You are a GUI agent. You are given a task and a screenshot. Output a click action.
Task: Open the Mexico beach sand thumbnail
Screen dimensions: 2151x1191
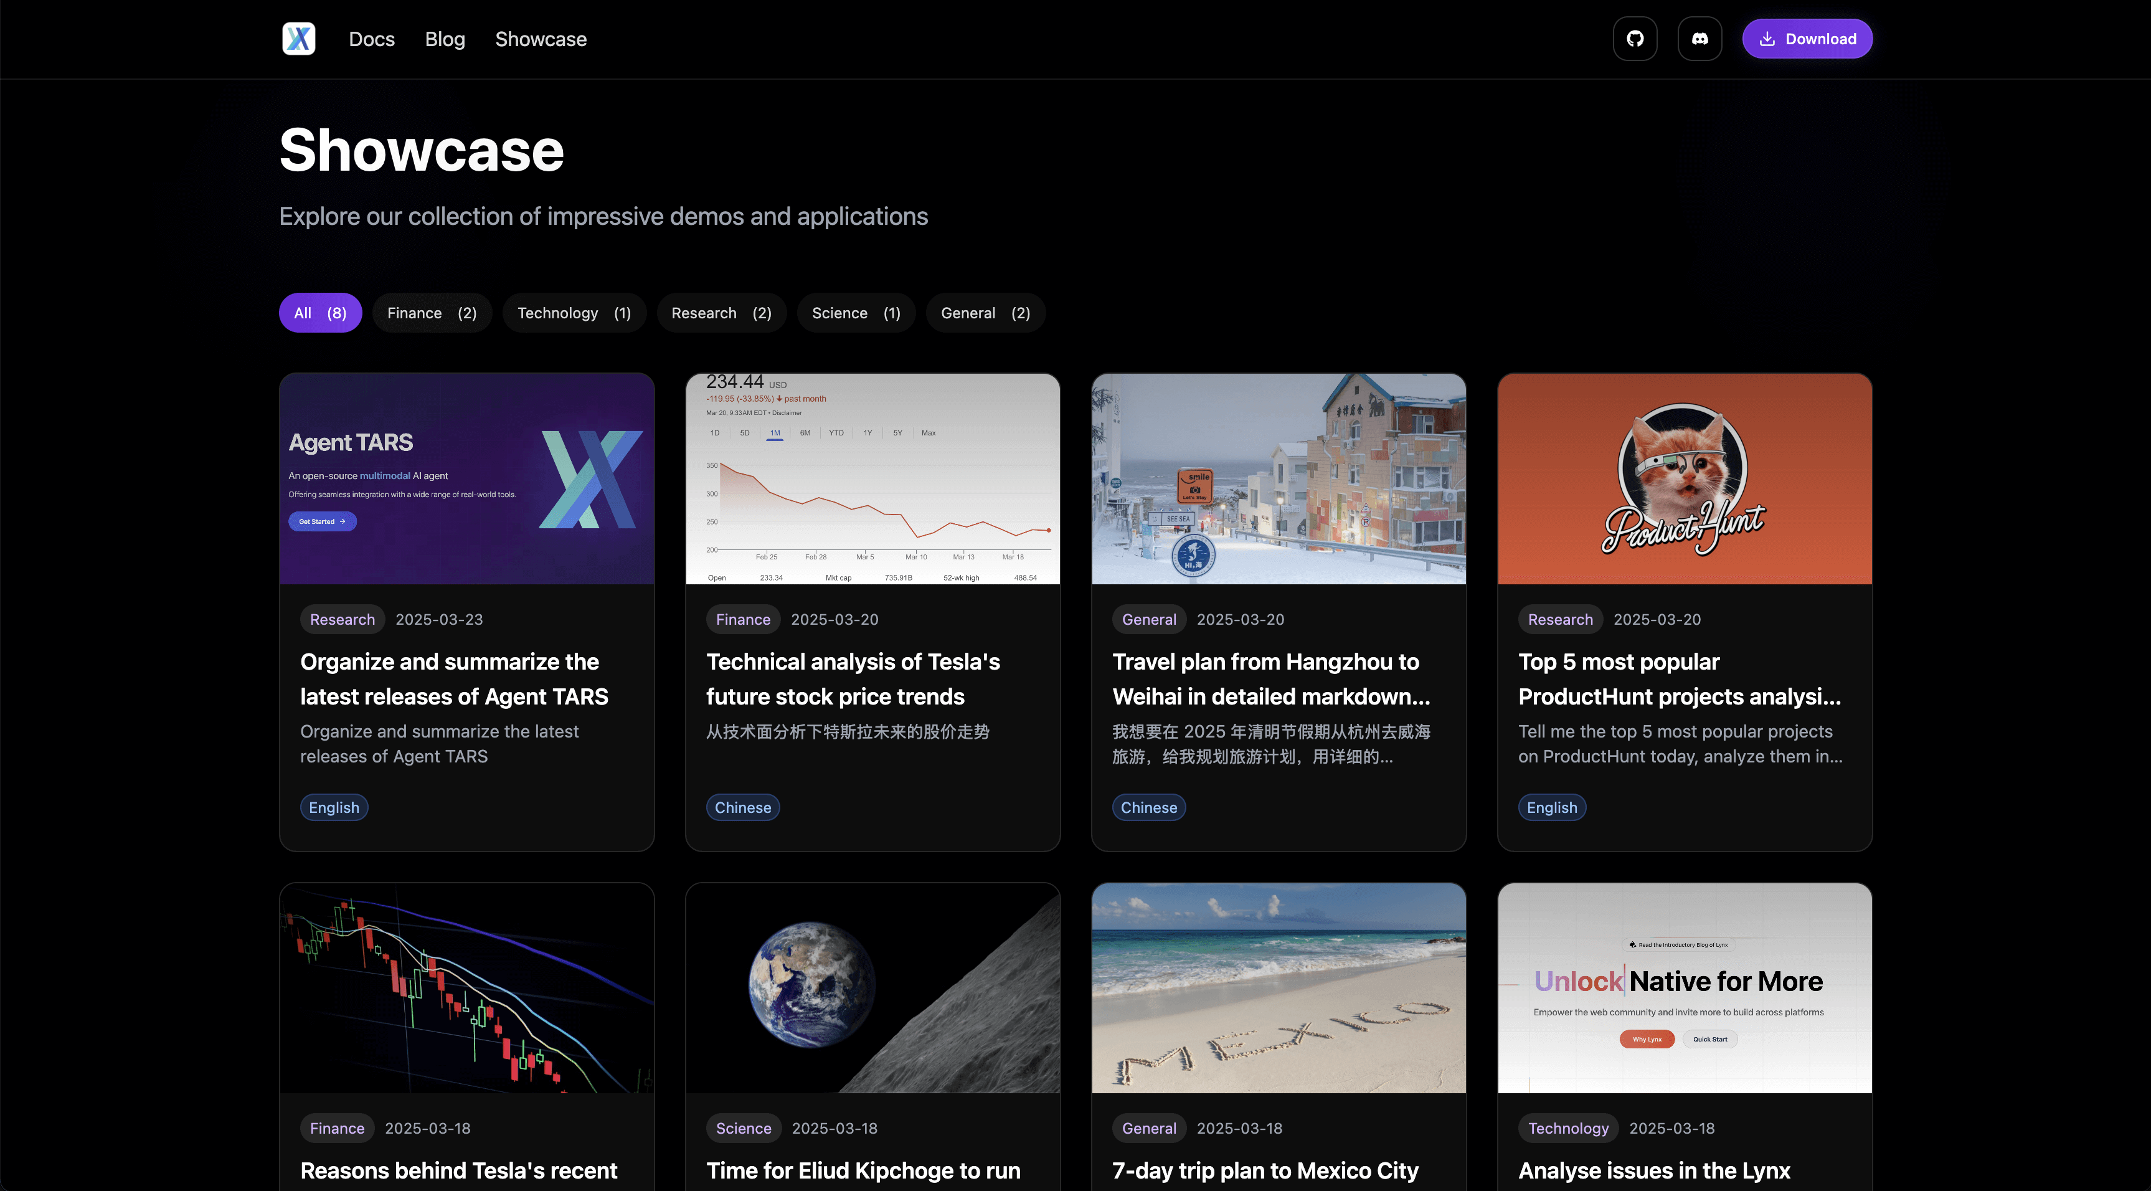(x=1279, y=987)
